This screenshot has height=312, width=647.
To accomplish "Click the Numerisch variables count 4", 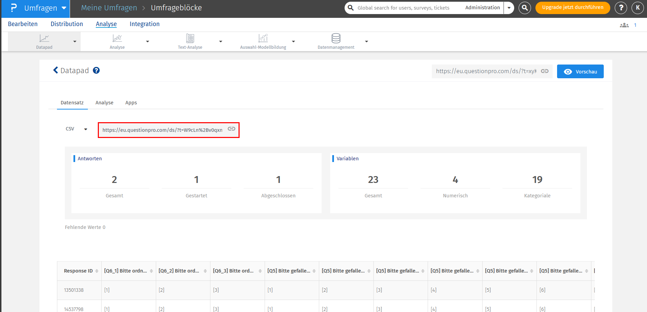I will (455, 180).
